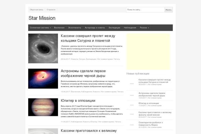Click date '11.04.2017' under the Jupiter article
Screen dimensions: 201x134
(x=65, y=122)
